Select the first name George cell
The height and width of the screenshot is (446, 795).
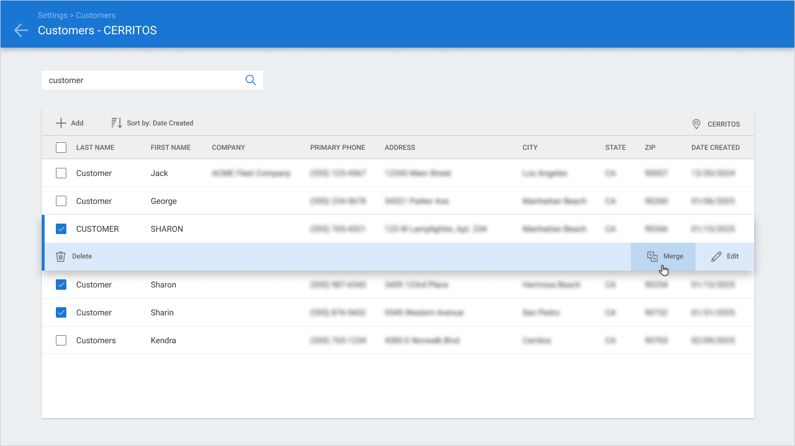click(164, 201)
